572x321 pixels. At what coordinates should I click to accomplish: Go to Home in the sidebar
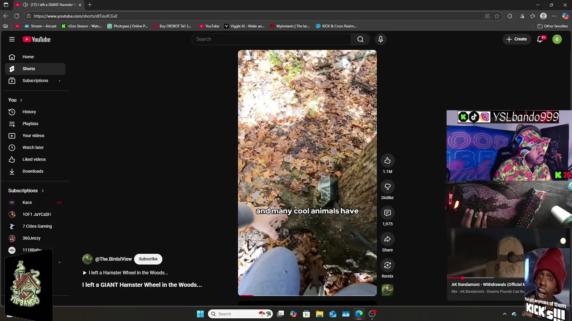click(x=35, y=57)
